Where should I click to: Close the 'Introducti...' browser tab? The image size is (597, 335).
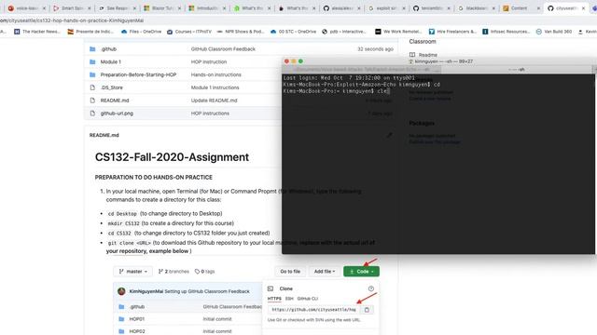click(224, 8)
